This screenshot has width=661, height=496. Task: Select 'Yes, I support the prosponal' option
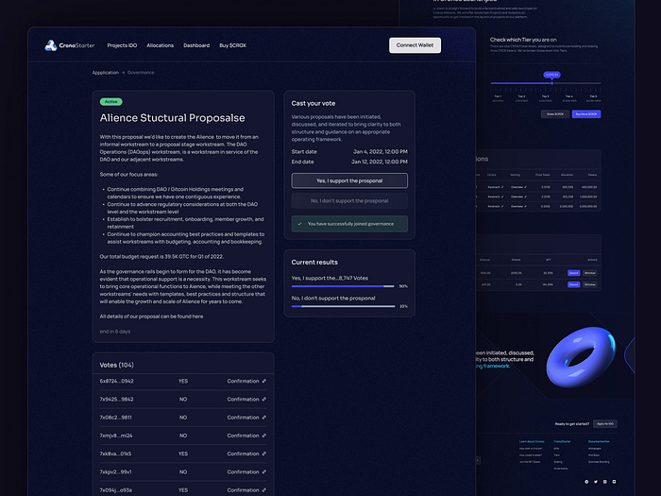point(349,180)
